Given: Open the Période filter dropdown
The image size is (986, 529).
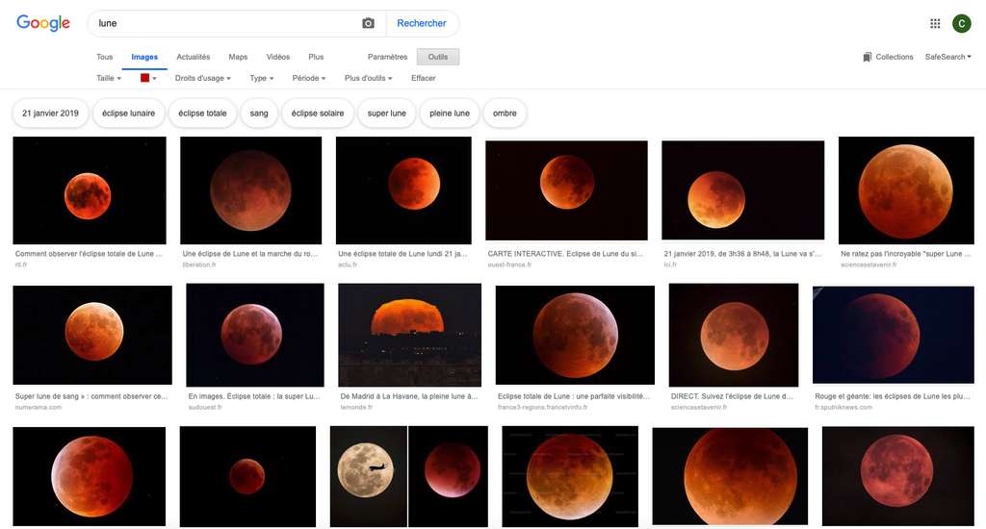Looking at the screenshot, I should tap(308, 78).
